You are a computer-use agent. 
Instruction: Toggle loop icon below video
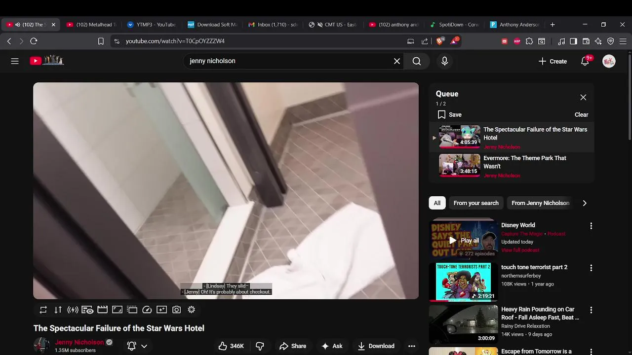[x=43, y=310]
